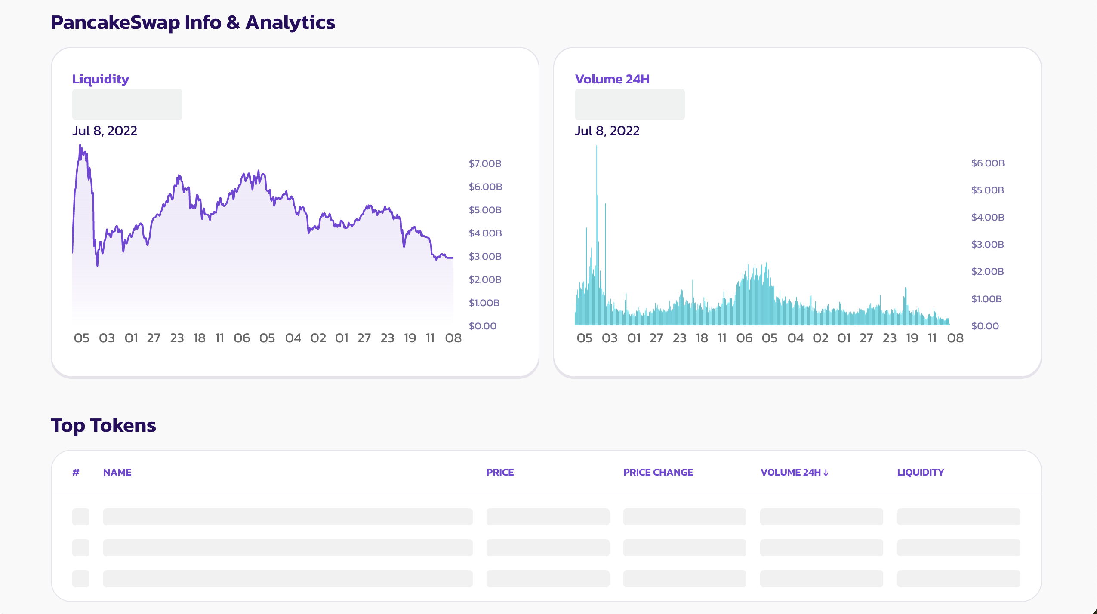1097x614 pixels.
Task: Click the $6.00B label on Volume axis
Action: [x=988, y=163]
